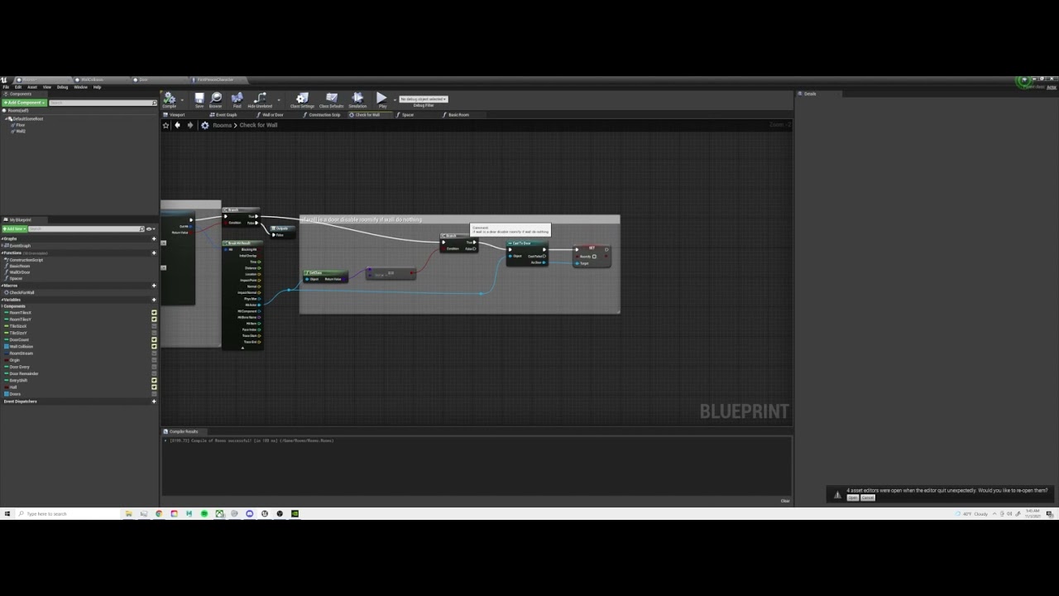The height and width of the screenshot is (596, 1059).
Task: Click the plus icon next to Event Dispatchers
Action: (154, 401)
